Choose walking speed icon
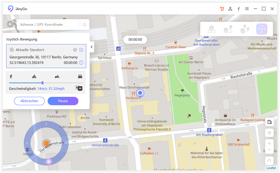Viewport: 280px width, 173px height. point(11,76)
